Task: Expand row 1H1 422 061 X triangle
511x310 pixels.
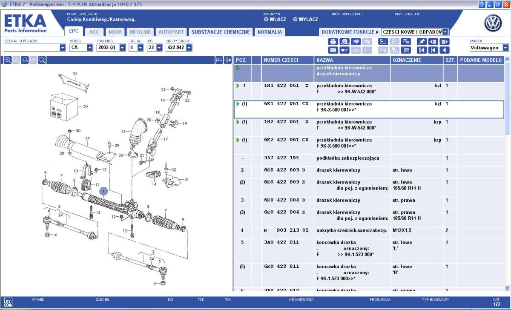Action: [x=238, y=86]
